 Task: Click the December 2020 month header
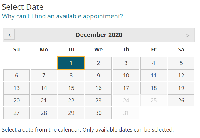pos(99,35)
